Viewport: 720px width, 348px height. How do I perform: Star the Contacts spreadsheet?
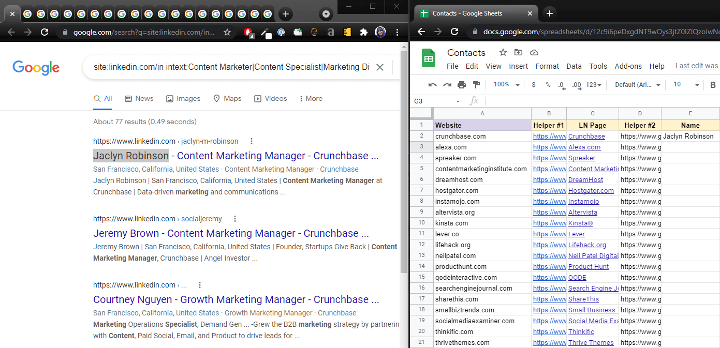point(503,52)
